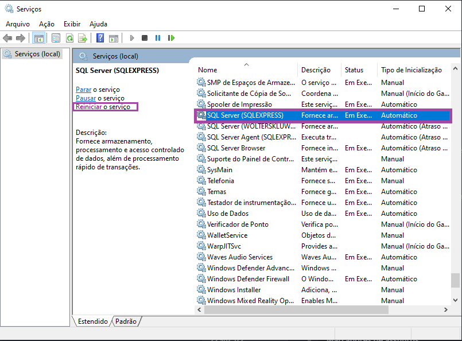
Task: Click the Serviços title bar icon
Action: tap(9, 9)
